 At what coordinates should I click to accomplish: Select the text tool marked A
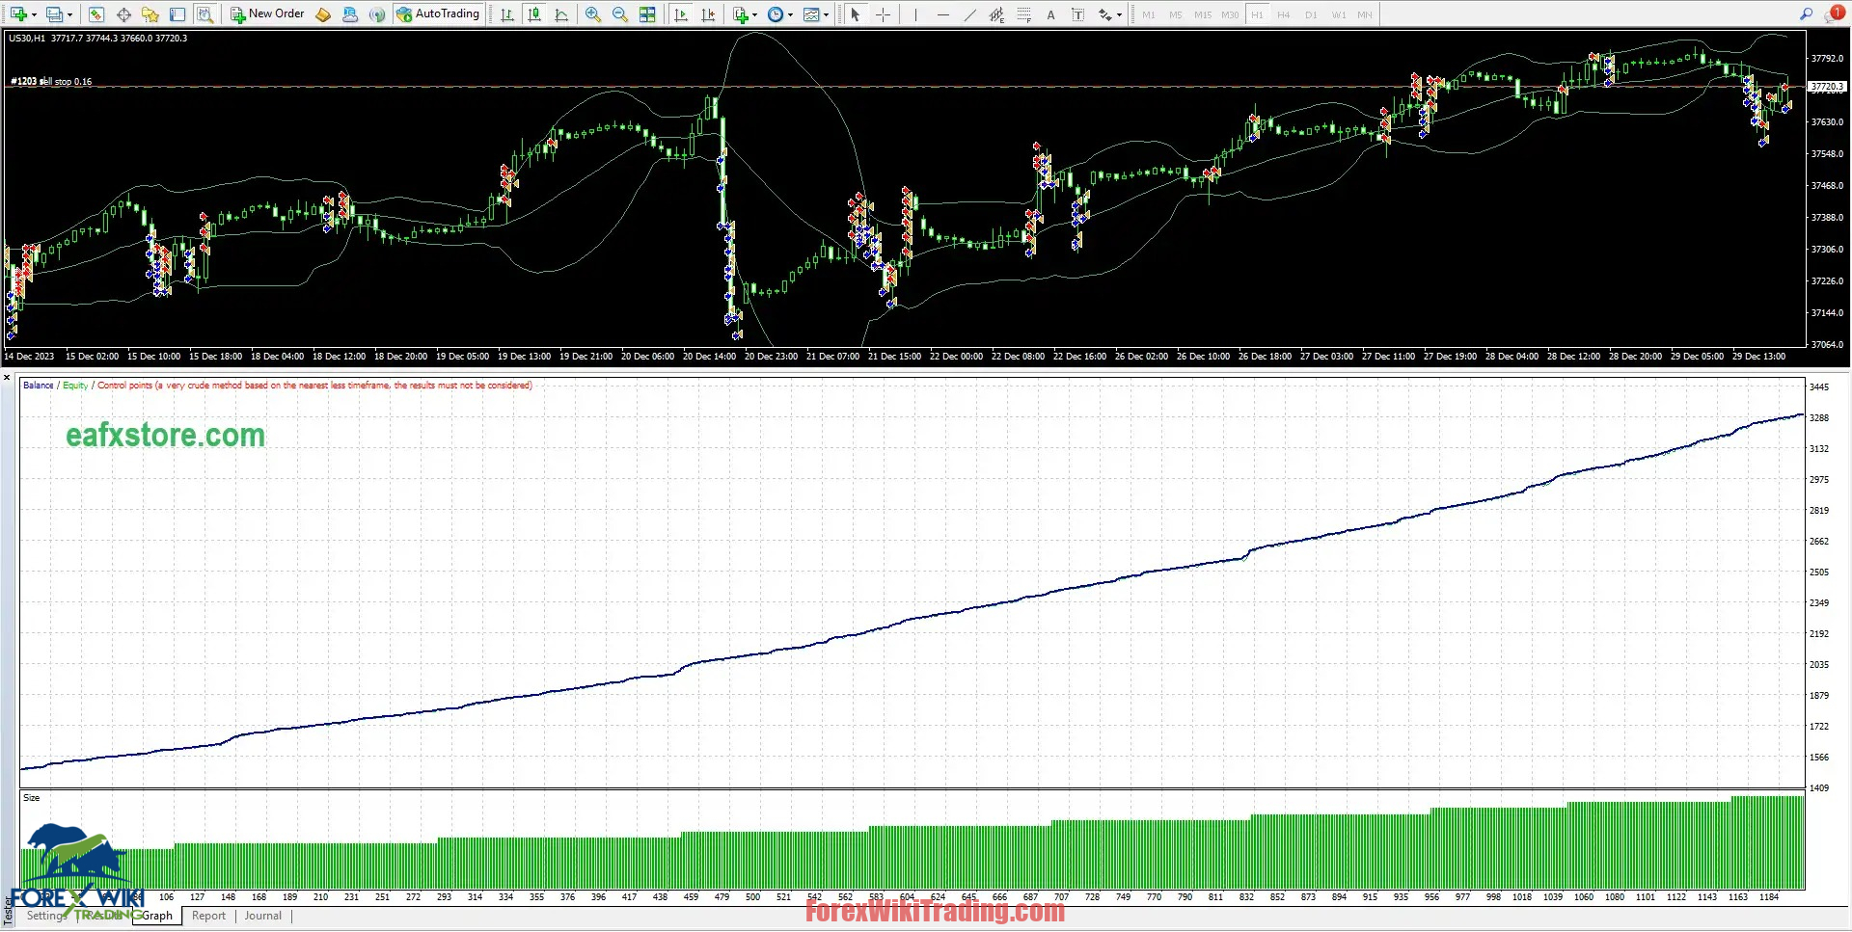[1050, 14]
